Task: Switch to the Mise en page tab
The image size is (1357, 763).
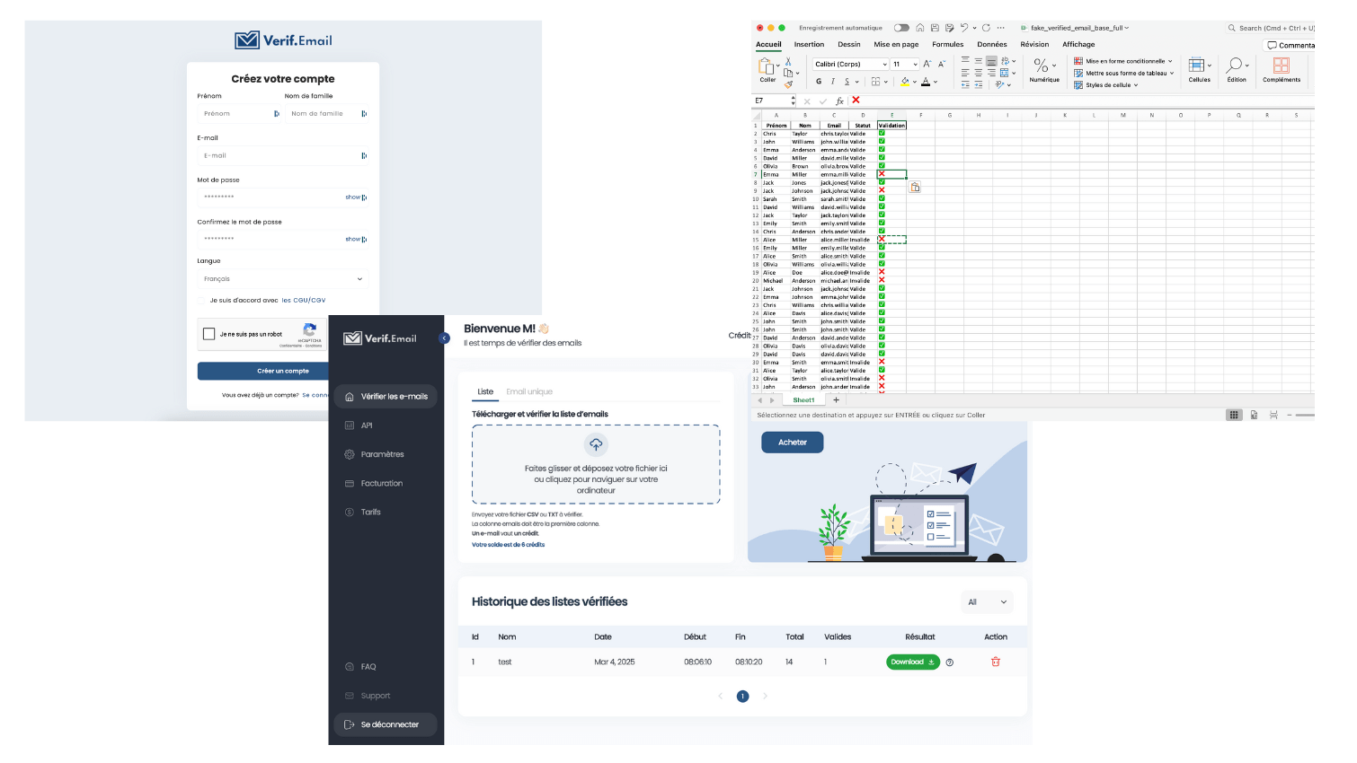Action: point(896,44)
